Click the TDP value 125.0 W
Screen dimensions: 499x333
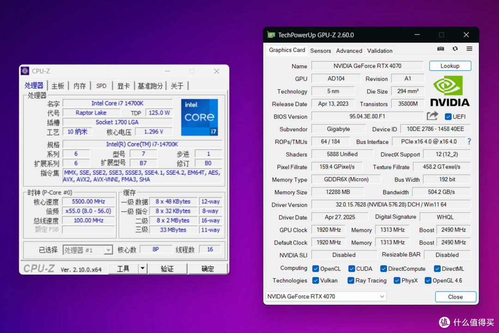click(159, 112)
